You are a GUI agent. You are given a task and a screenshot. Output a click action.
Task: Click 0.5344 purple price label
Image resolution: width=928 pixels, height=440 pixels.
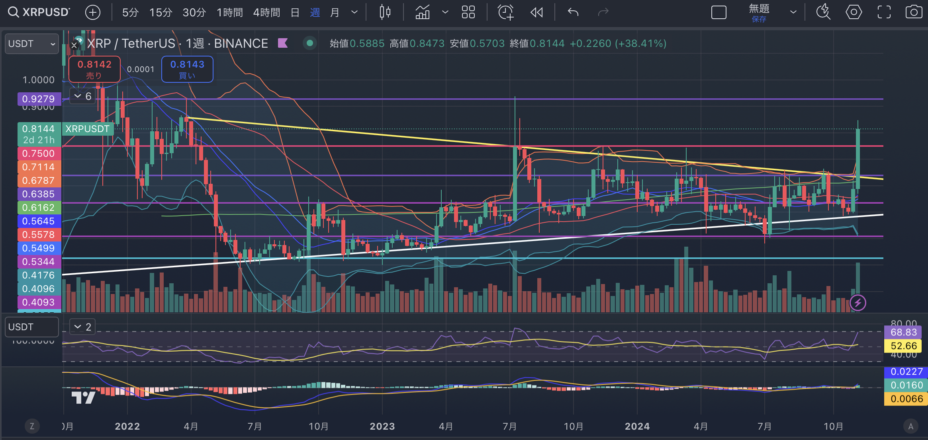point(39,261)
